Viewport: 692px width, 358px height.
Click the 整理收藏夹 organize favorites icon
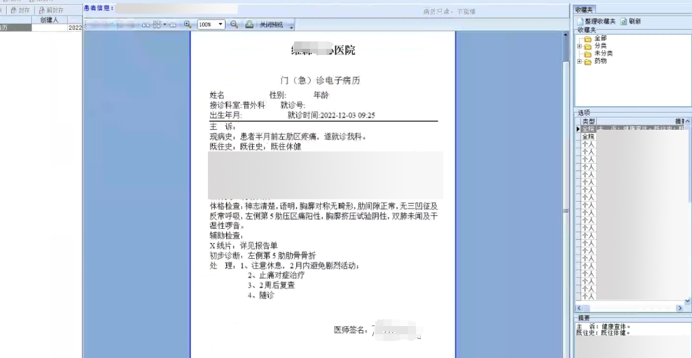(x=580, y=22)
